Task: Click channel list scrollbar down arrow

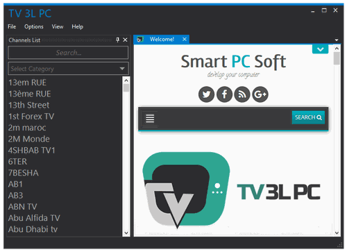Action: [126, 233]
